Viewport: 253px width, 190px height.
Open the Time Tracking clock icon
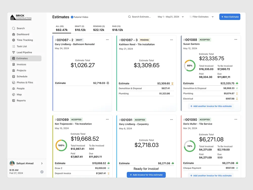pyautogui.click(x=13, y=40)
